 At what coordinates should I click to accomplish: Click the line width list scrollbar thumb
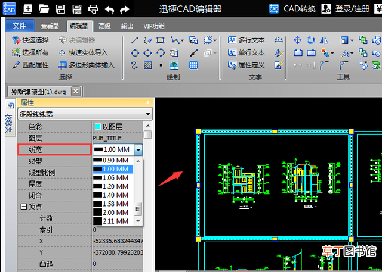(138, 208)
